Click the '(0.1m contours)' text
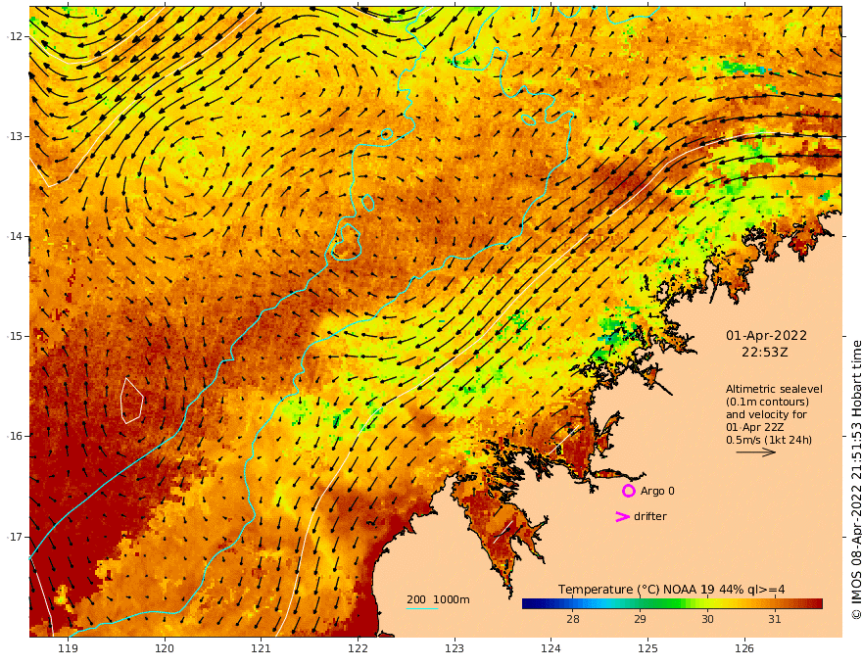 [x=767, y=402]
